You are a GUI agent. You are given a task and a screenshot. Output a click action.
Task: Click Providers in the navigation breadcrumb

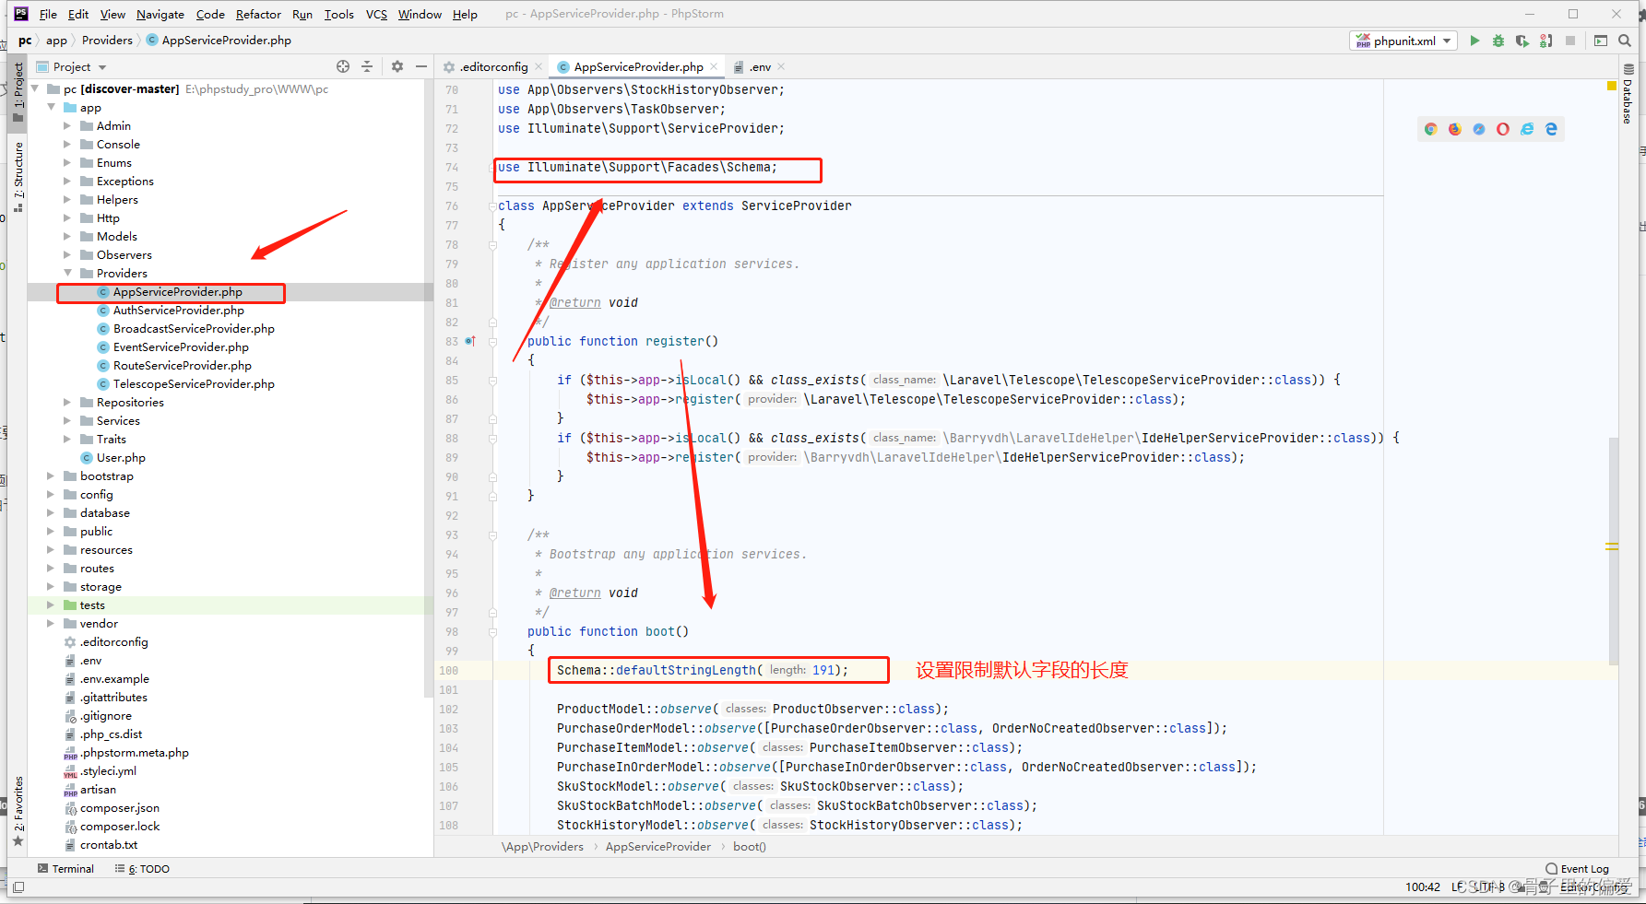[x=107, y=40]
